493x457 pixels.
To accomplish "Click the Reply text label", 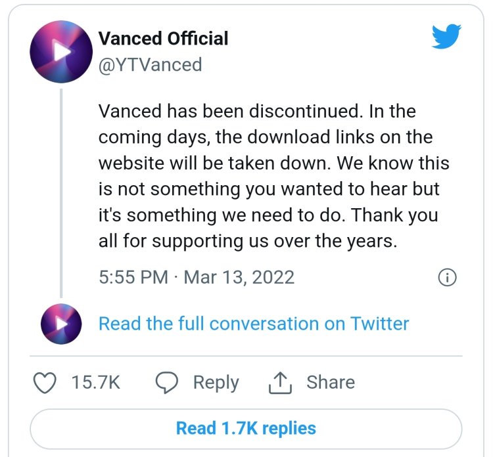I will [216, 383].
